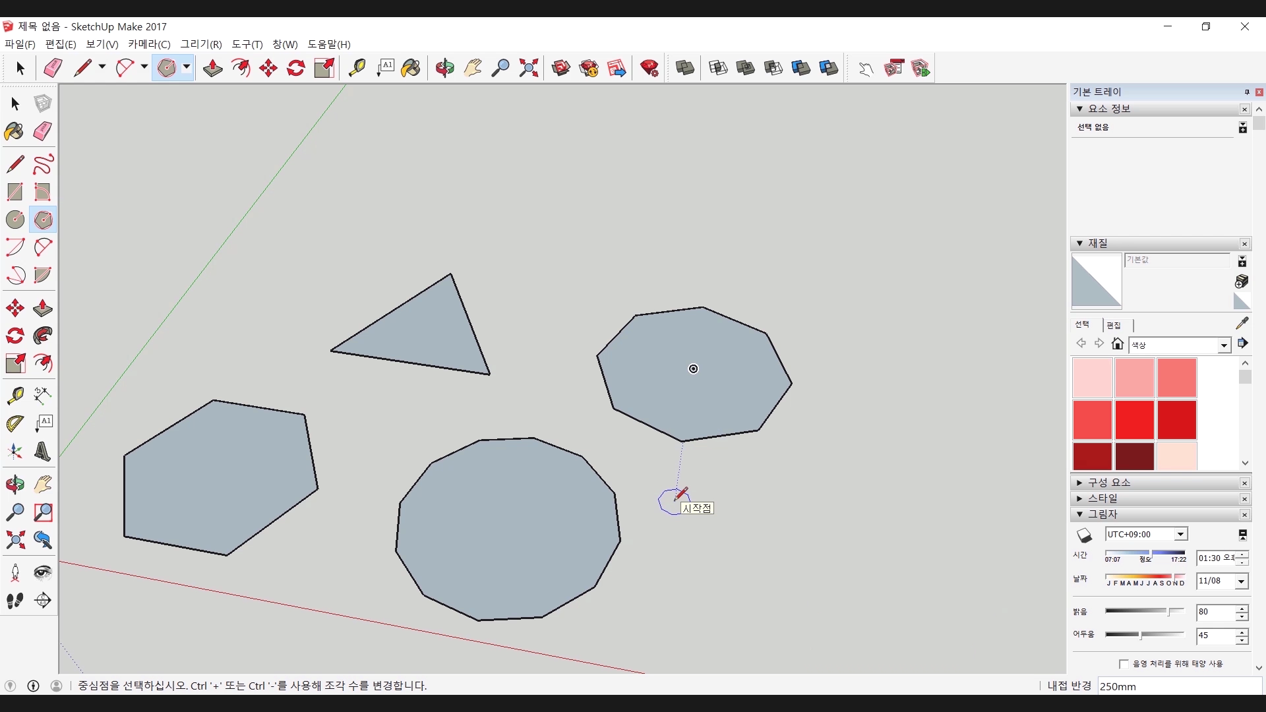The image size is (1266, 712).
Task: Select the Push/Pull tool in top toolbar
Action: 212,68
